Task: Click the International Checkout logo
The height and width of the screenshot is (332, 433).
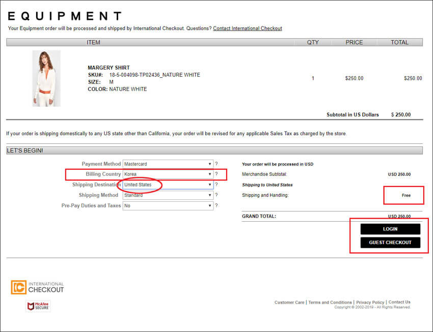Action: [x=37, y=287]
